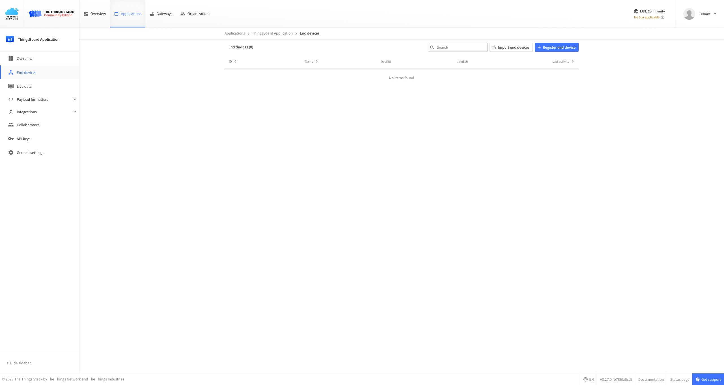Screen dimensions: 724x385
Task: Click the ThingsBoard Application icon in sidebar
Action: [x=10, y=39]
